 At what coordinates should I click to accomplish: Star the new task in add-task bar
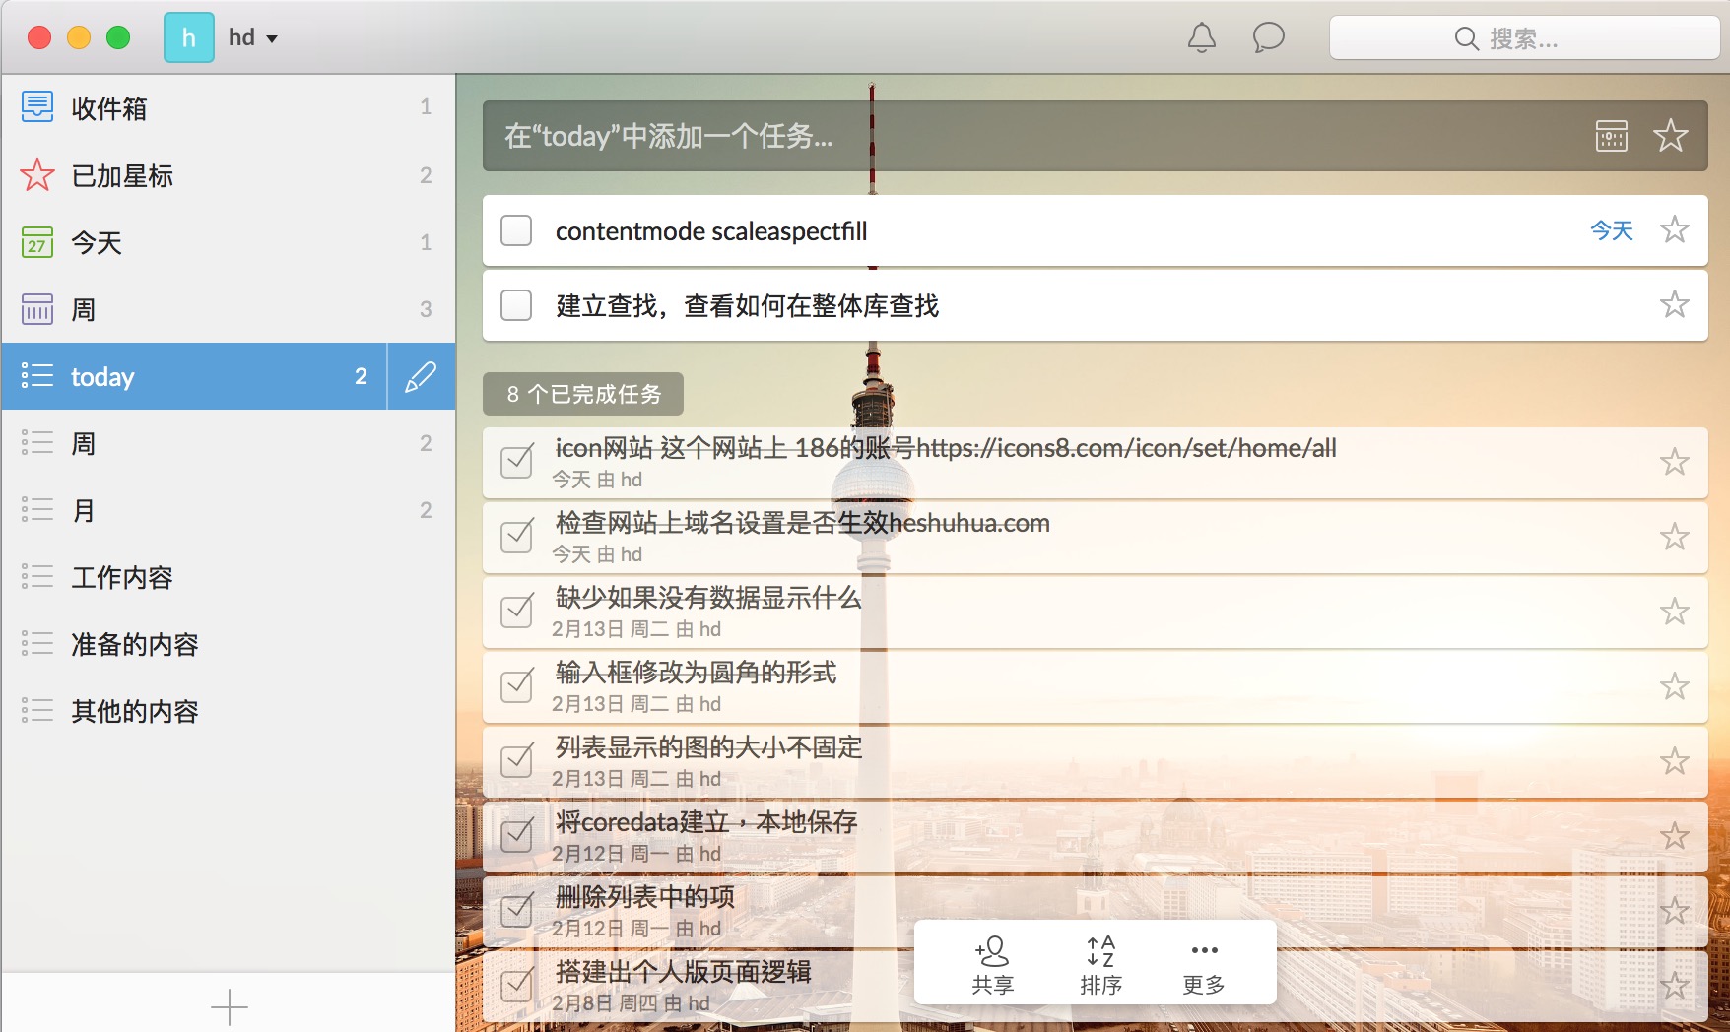coord(1671,136)
